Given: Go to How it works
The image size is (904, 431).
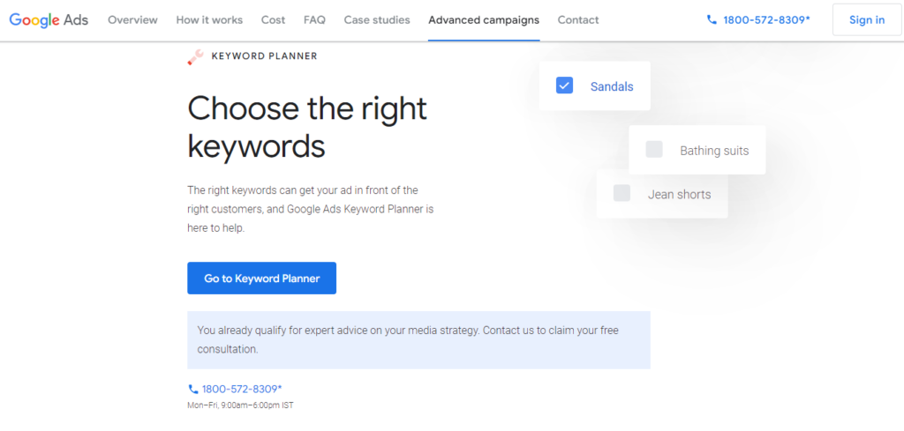Looking at the screenshot, I should pos(209,20).
